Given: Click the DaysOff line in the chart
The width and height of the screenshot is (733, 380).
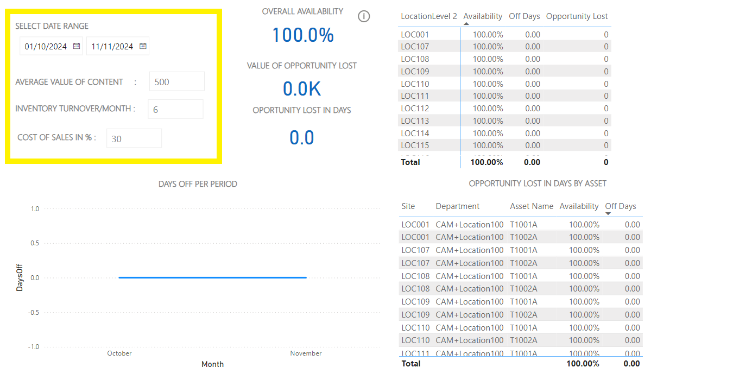Looking at the screenshot, I should click(x=212, y=277).
